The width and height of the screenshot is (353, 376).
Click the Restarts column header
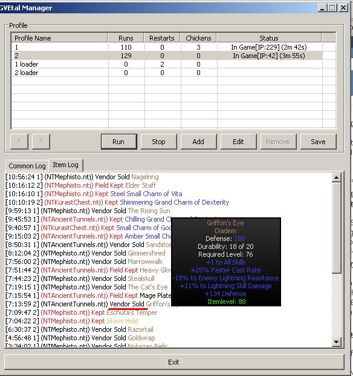162,38
